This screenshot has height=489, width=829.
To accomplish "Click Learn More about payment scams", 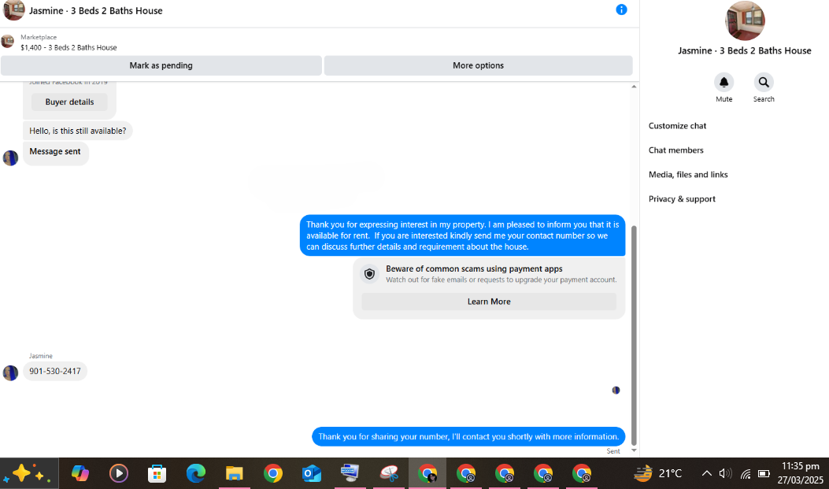I will [x=489, y=302].
